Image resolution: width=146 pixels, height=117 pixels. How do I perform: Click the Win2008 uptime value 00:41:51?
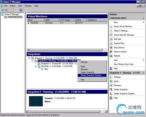pyautogui.click(x=79, y=23)
